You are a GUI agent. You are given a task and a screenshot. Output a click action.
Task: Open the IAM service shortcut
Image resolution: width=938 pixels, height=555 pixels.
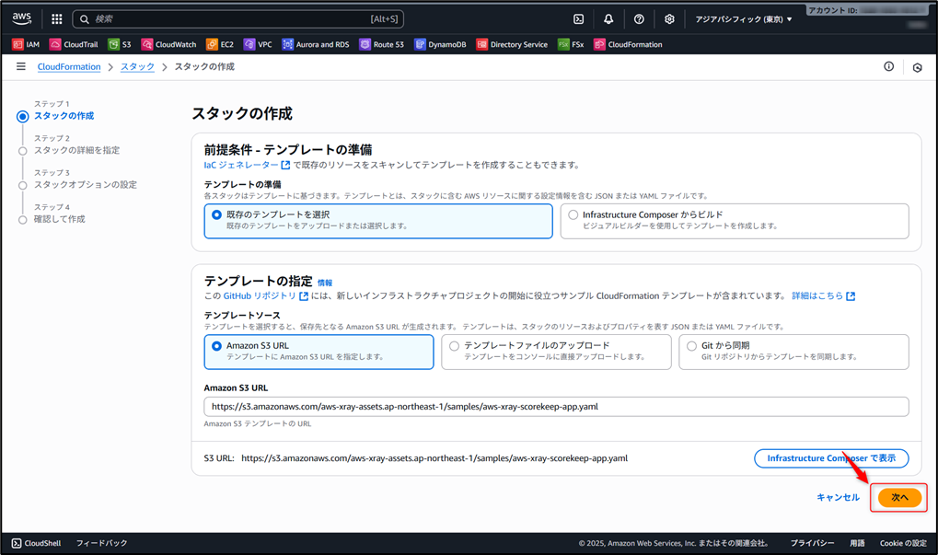click(26, 44)
